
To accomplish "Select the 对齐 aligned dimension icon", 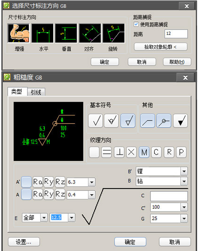I will click(x=90, y=34).
